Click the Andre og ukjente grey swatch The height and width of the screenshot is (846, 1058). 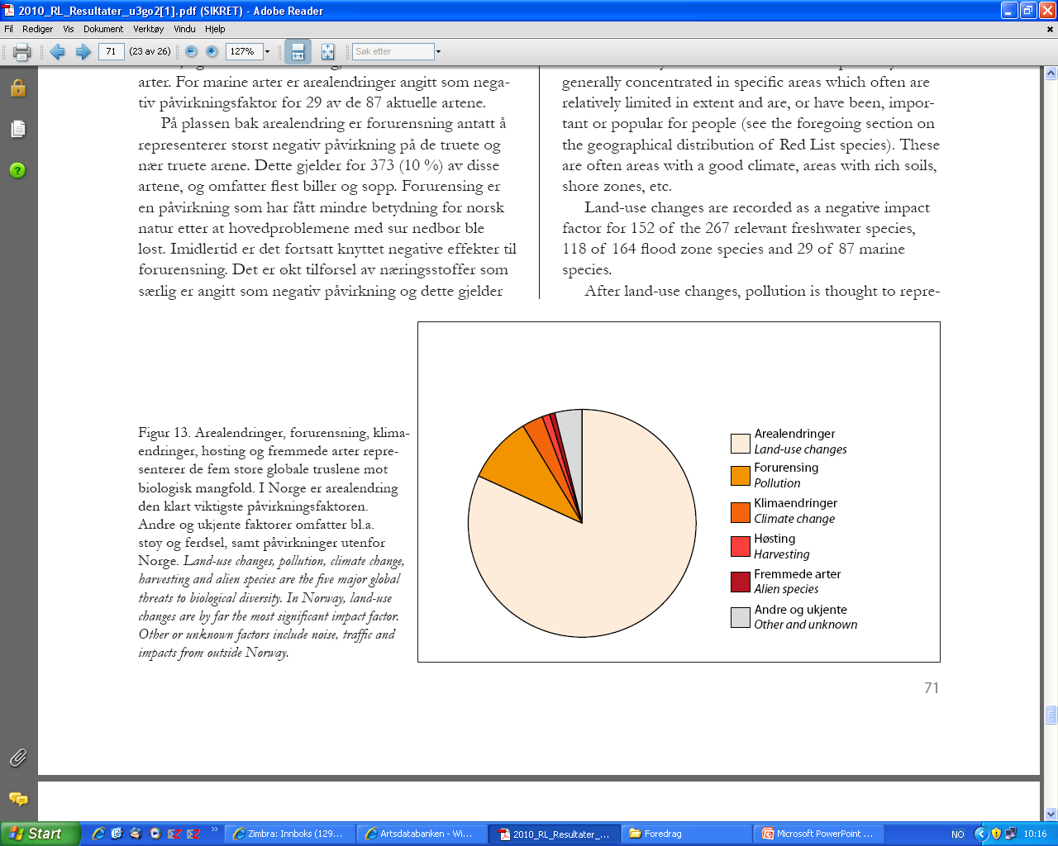(x=740, y=617)
